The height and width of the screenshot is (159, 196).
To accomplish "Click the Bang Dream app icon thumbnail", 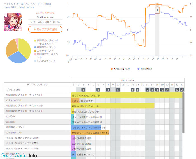I will coord(13,22).
